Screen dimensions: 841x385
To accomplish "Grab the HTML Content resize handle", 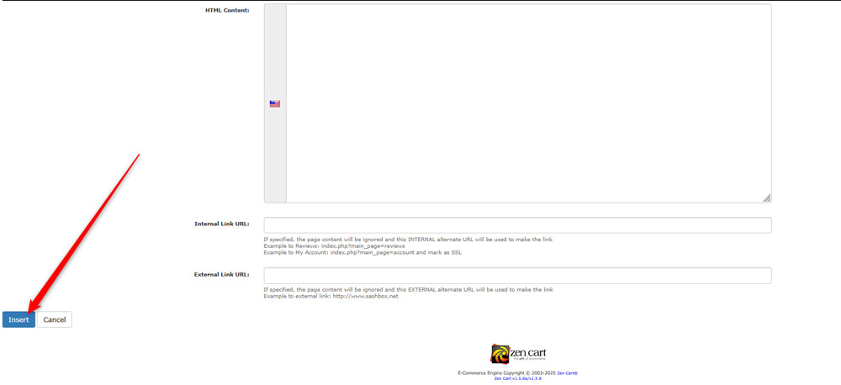I will click(767, 198).
